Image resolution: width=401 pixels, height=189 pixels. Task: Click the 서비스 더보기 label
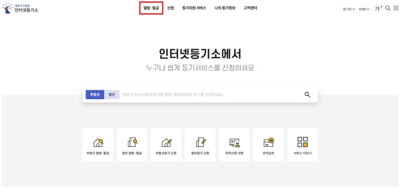pyautogui.click(x=303, y=153)
